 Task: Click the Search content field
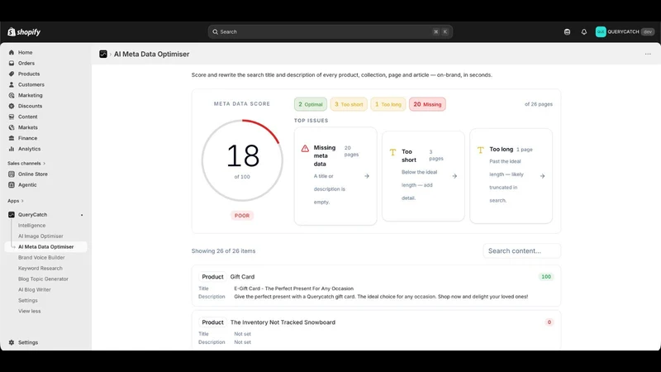[522, 251]
